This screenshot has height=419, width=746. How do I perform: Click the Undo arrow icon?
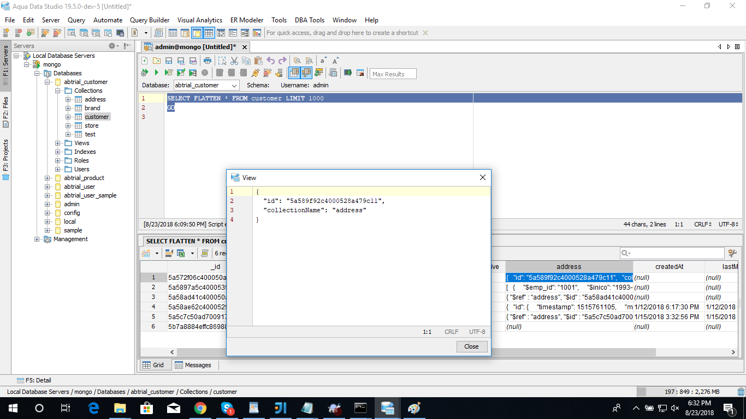point(271,61)
